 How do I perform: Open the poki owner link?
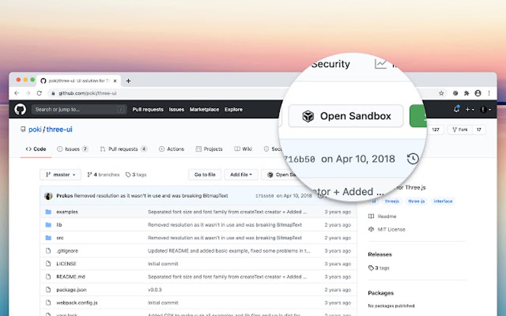pyautogui.click(x=35, y=129)
